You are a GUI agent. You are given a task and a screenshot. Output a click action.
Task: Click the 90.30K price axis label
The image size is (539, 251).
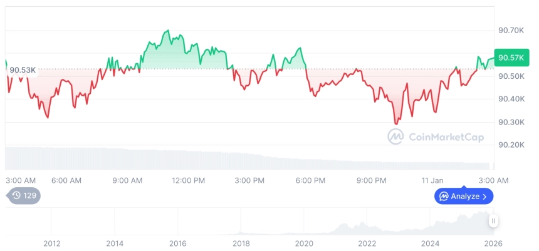coord(510,122)
